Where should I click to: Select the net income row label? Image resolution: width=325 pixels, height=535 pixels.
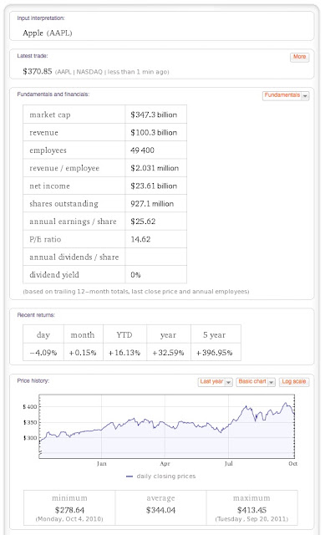pyautogui.click(x=49, y=186)
